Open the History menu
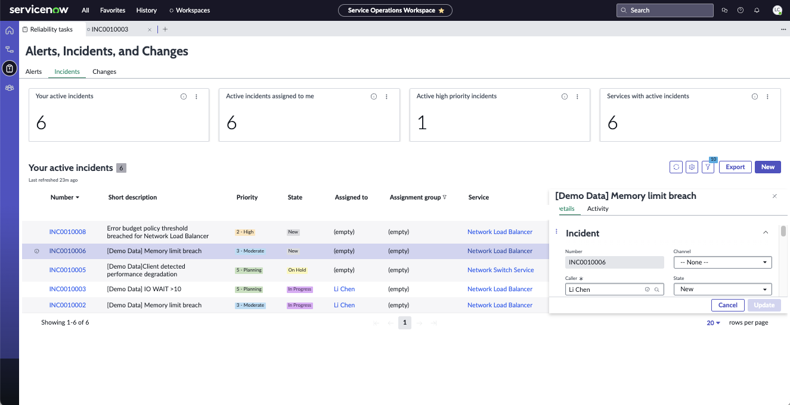This screenshot has height=405, width=790. [x=147, y=10]
